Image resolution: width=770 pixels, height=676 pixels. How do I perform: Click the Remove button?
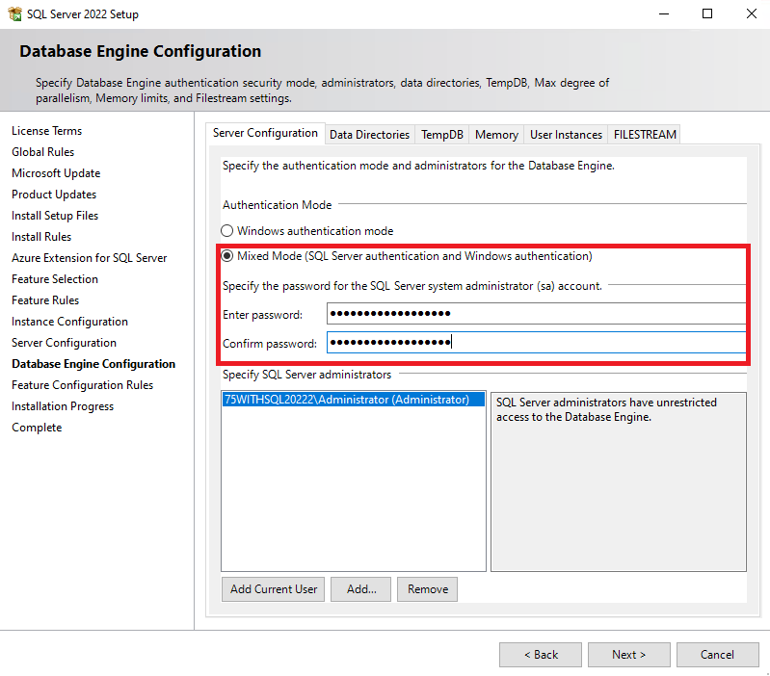click(x=427, y=588)
